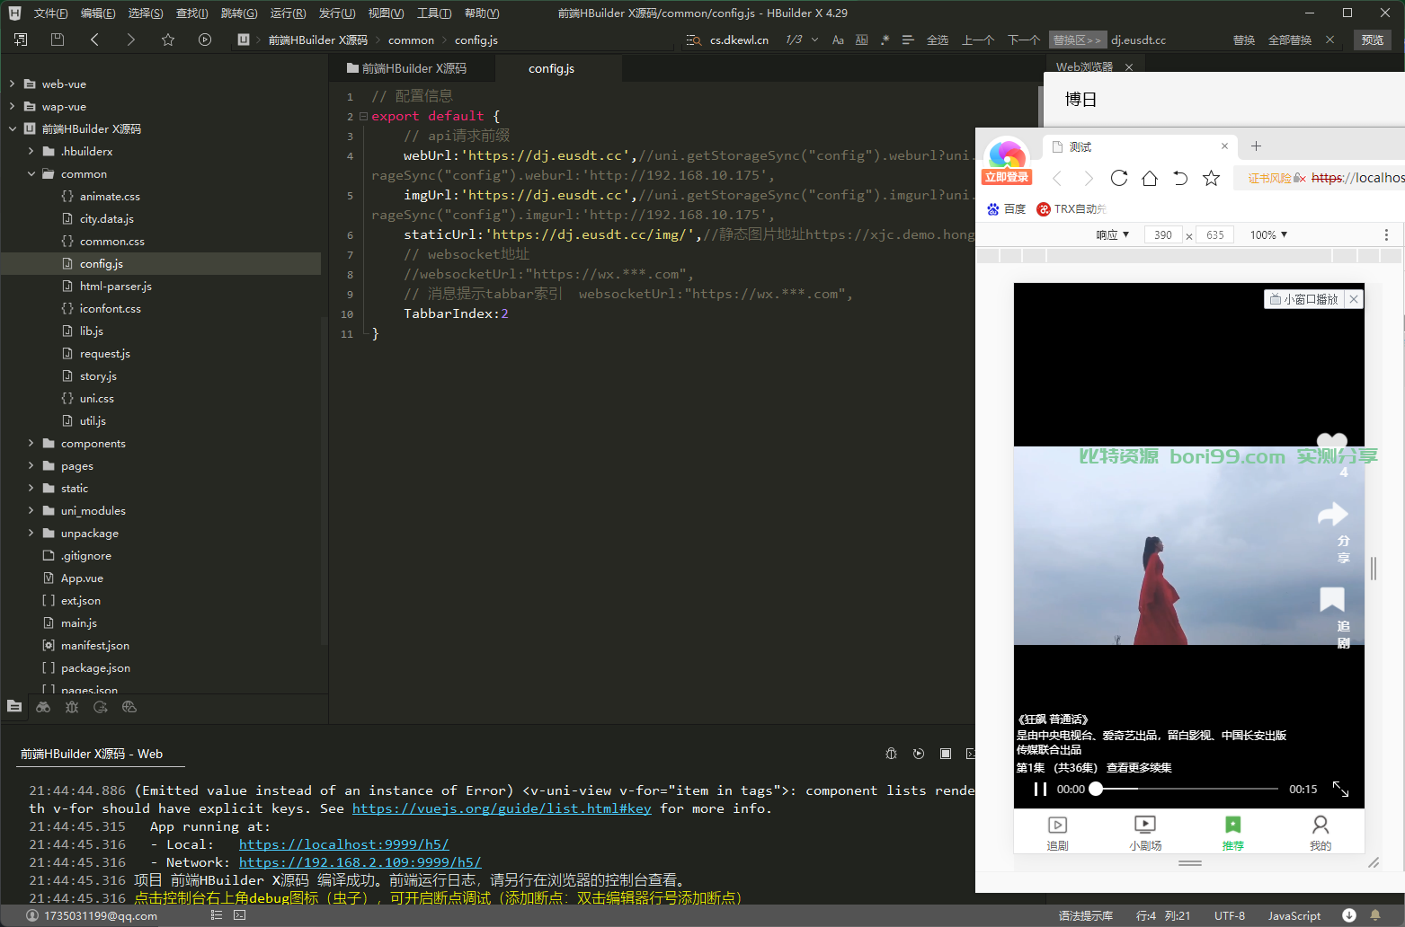Stop the running task with the square icon
This screenshot has width=1405, height=927.
tap(946, 754)
